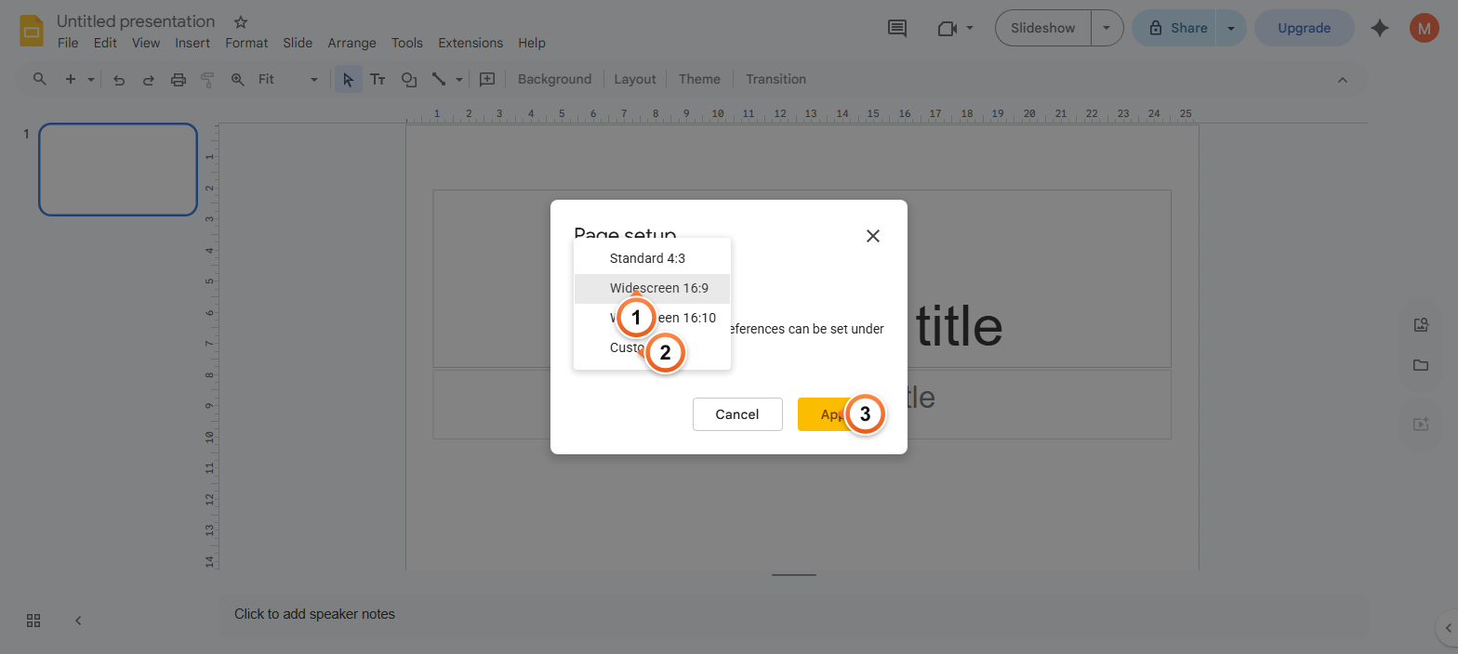Open the account avatar M
1458x654 pixels.
[x=1424, y=28]
